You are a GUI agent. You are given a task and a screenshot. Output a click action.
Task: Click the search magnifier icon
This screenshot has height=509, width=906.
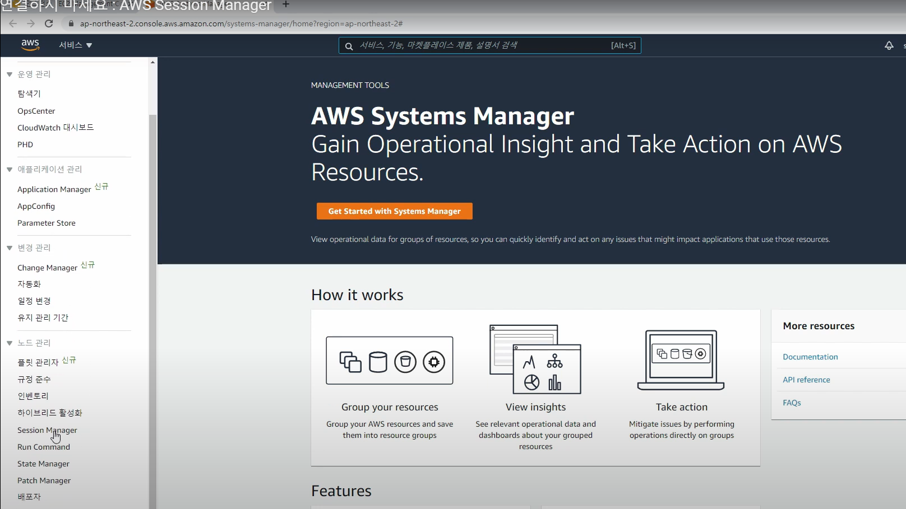(349, 46)
